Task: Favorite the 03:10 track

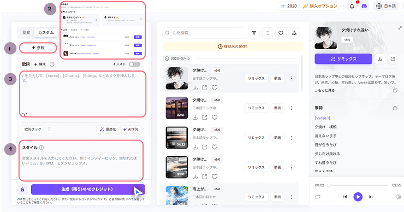Action: [x=215, y=176]
